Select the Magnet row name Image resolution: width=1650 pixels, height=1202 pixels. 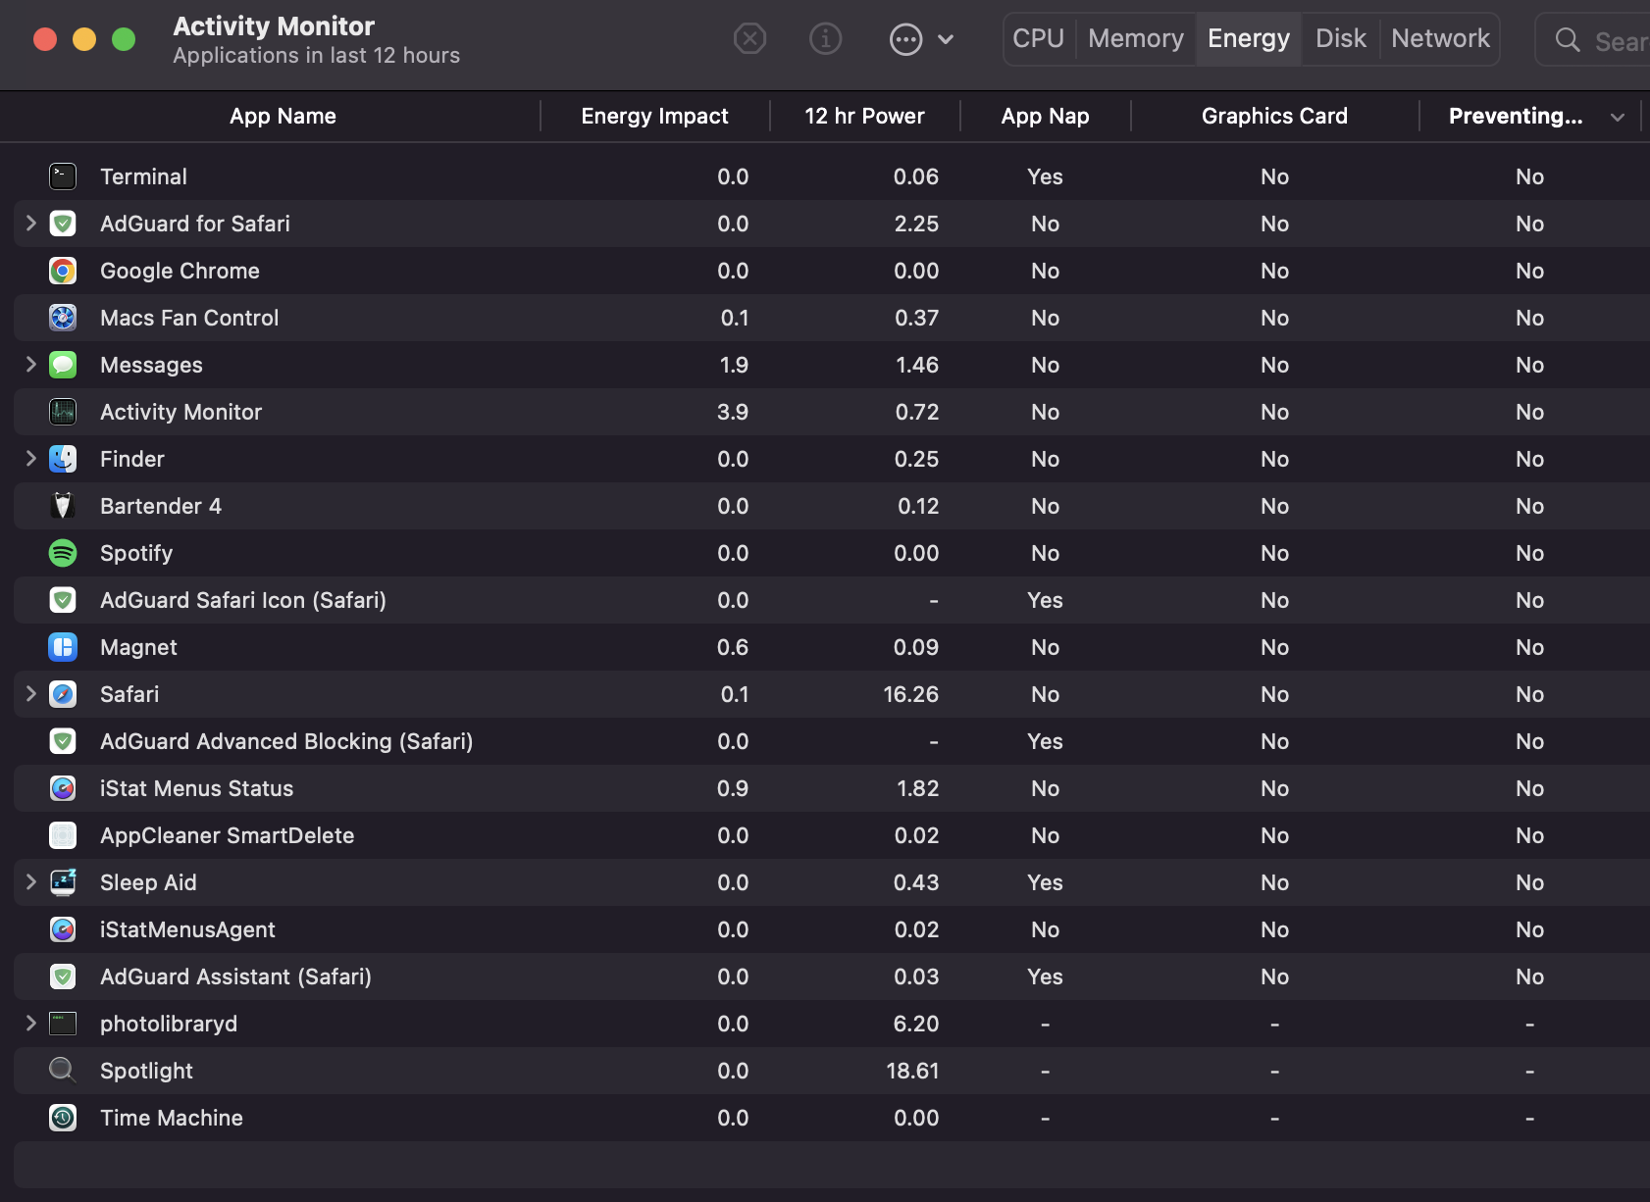coord(138,648)
